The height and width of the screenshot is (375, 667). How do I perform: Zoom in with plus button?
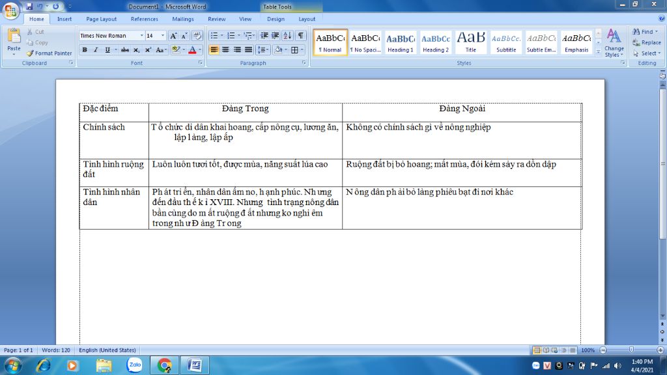click(x=660, y=350)
